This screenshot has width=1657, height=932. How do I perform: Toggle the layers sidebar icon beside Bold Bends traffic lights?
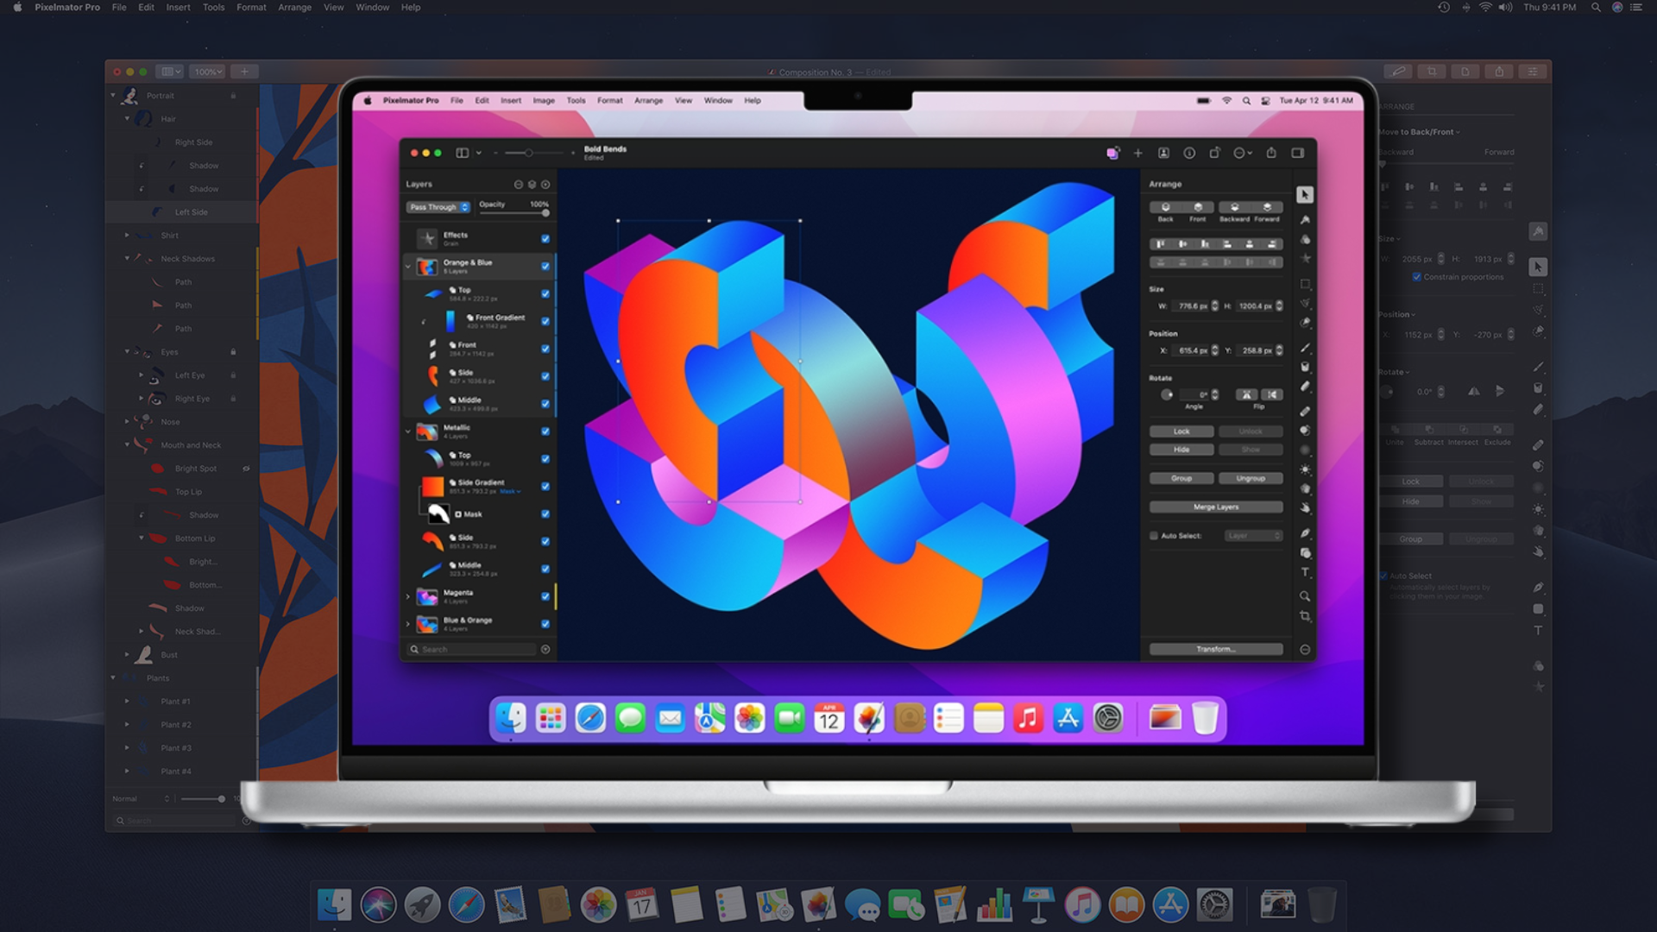coord(463,153)
